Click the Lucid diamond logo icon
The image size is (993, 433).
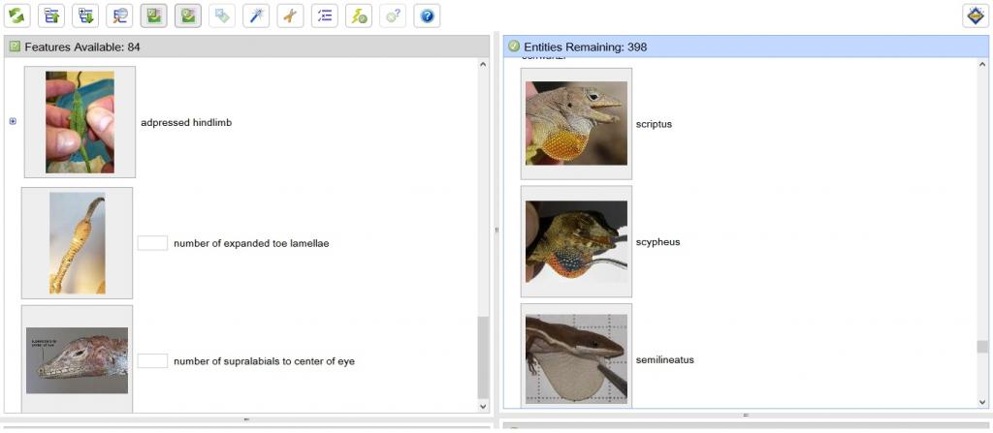click(x=974, y=15)
